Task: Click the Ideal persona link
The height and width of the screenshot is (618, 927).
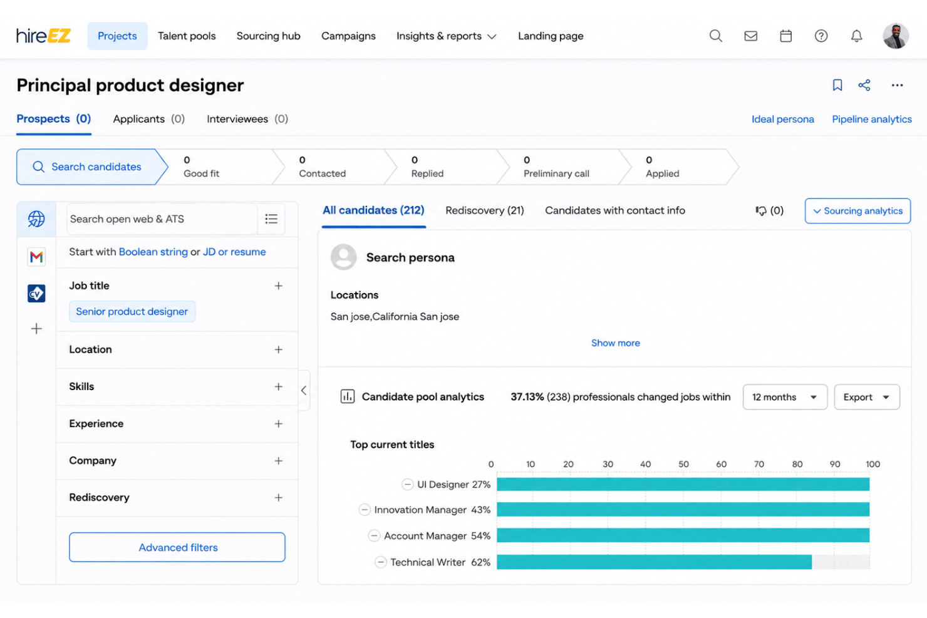Action: 782,119
